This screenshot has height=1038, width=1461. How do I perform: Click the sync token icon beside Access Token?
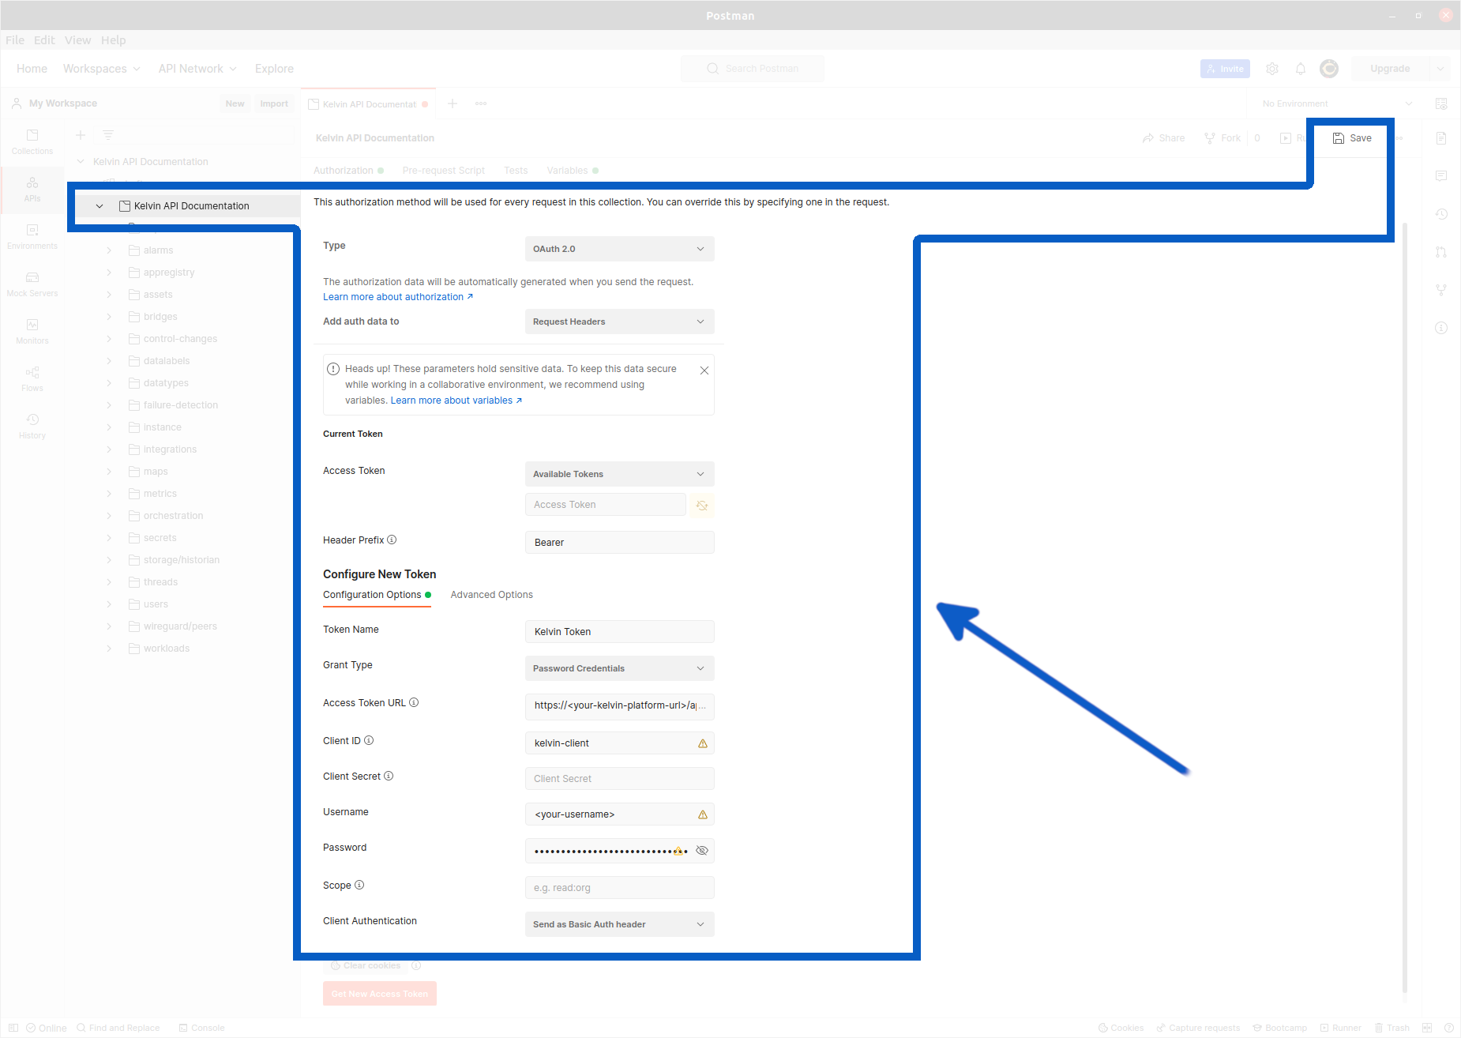pos(701,505)
